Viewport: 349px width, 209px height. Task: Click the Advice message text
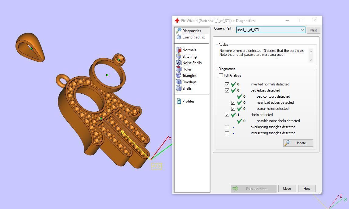[262, 53]
